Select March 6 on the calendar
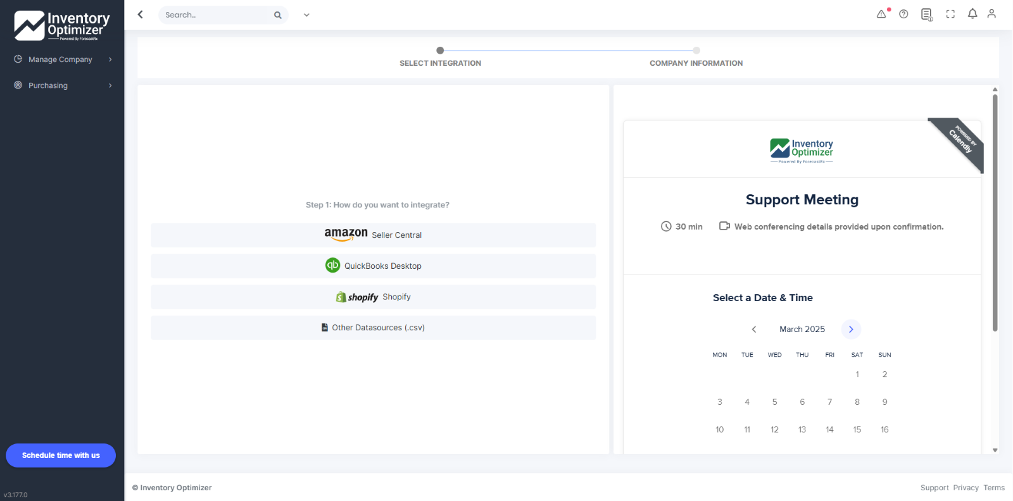The width and height of the screenshot is (1013, 501). (x=802, y=402)
